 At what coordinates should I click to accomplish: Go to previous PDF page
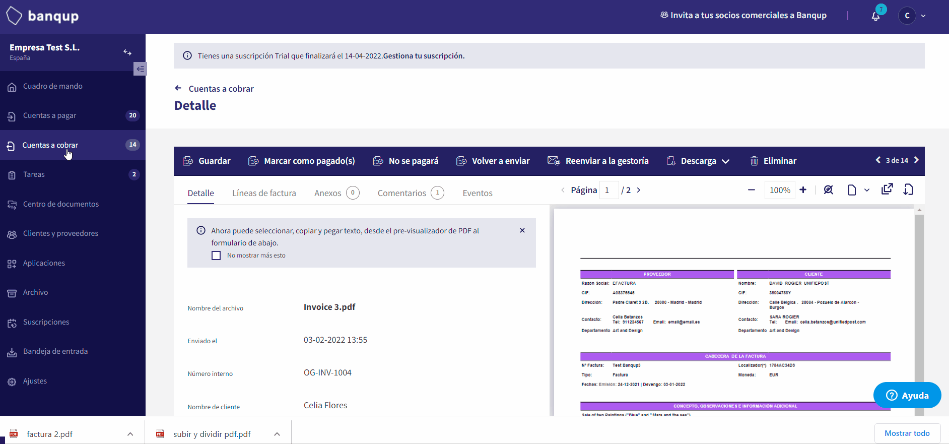point(563,190)
